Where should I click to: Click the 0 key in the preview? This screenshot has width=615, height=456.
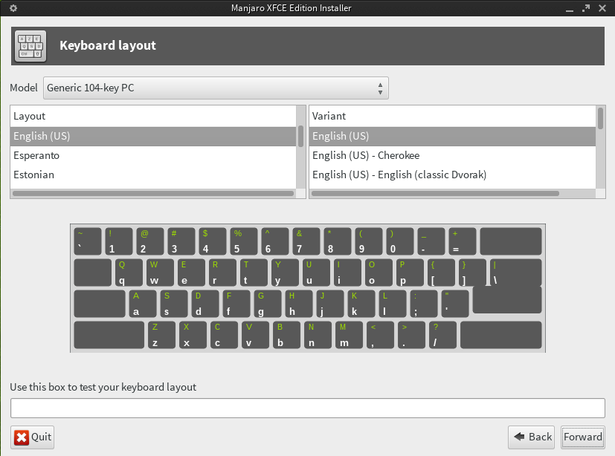pos(399,241)
